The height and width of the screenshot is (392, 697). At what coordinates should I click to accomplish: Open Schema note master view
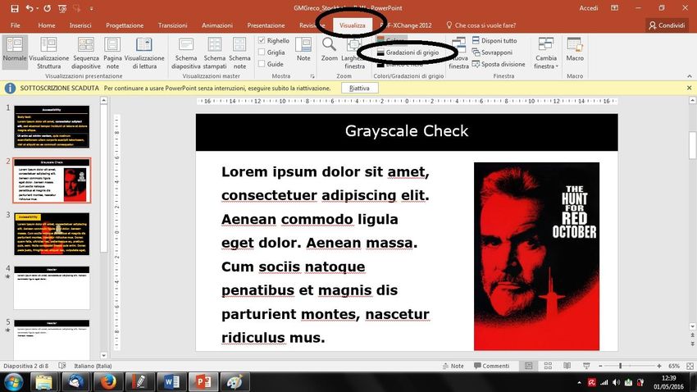click(239, 52)
